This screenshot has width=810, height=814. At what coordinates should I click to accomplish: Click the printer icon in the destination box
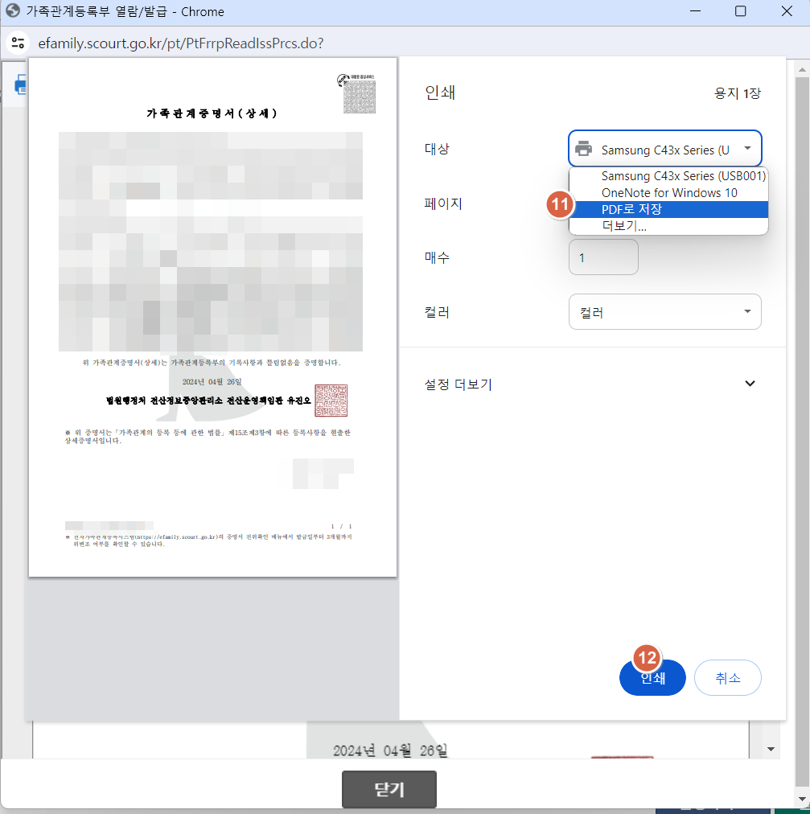[x=584, y=149]
